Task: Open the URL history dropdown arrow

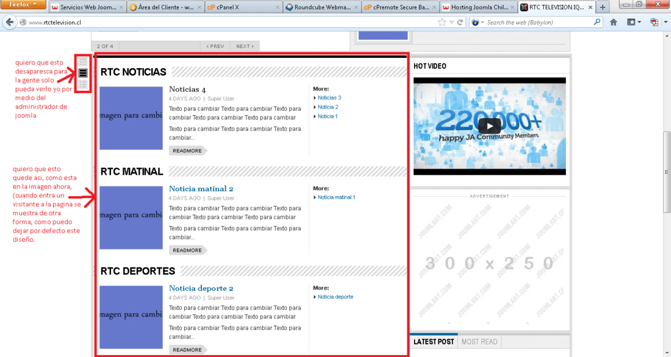Action: [451, 22]
